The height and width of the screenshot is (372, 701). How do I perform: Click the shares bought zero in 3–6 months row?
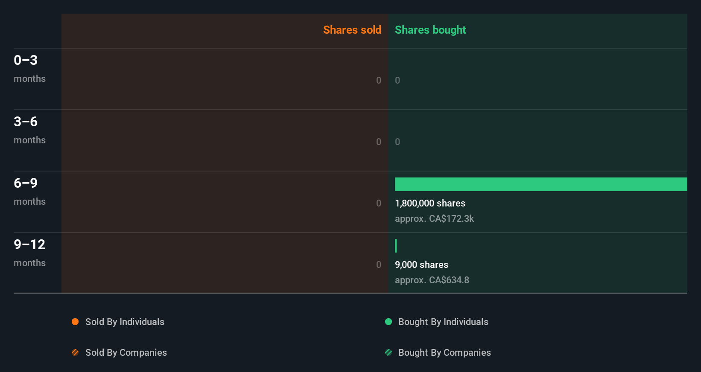coord(397,142)
